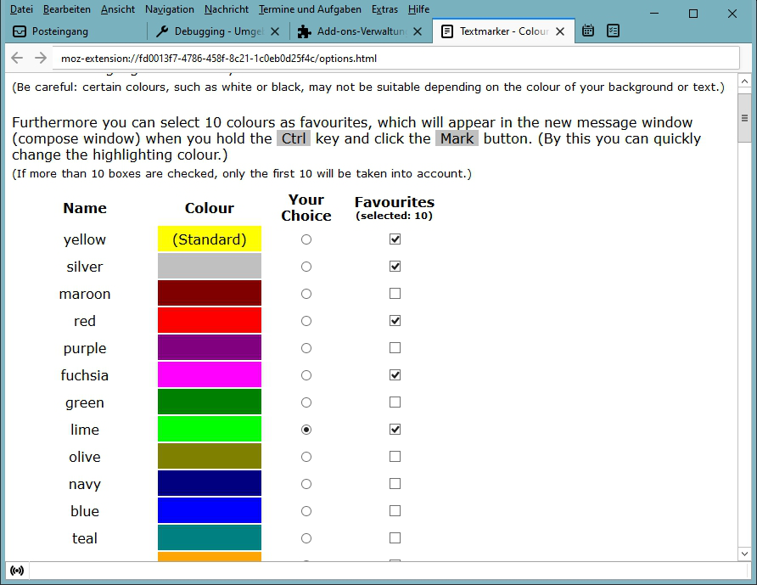Click the lime colour swatch
The height and width of the screenshot is (585, 757).
210,429
